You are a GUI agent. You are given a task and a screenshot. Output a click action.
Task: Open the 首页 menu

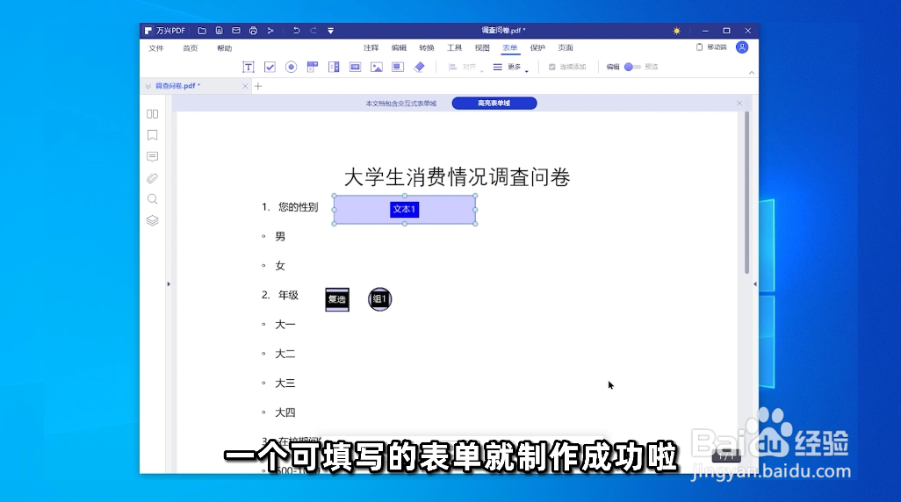[191, 48]
